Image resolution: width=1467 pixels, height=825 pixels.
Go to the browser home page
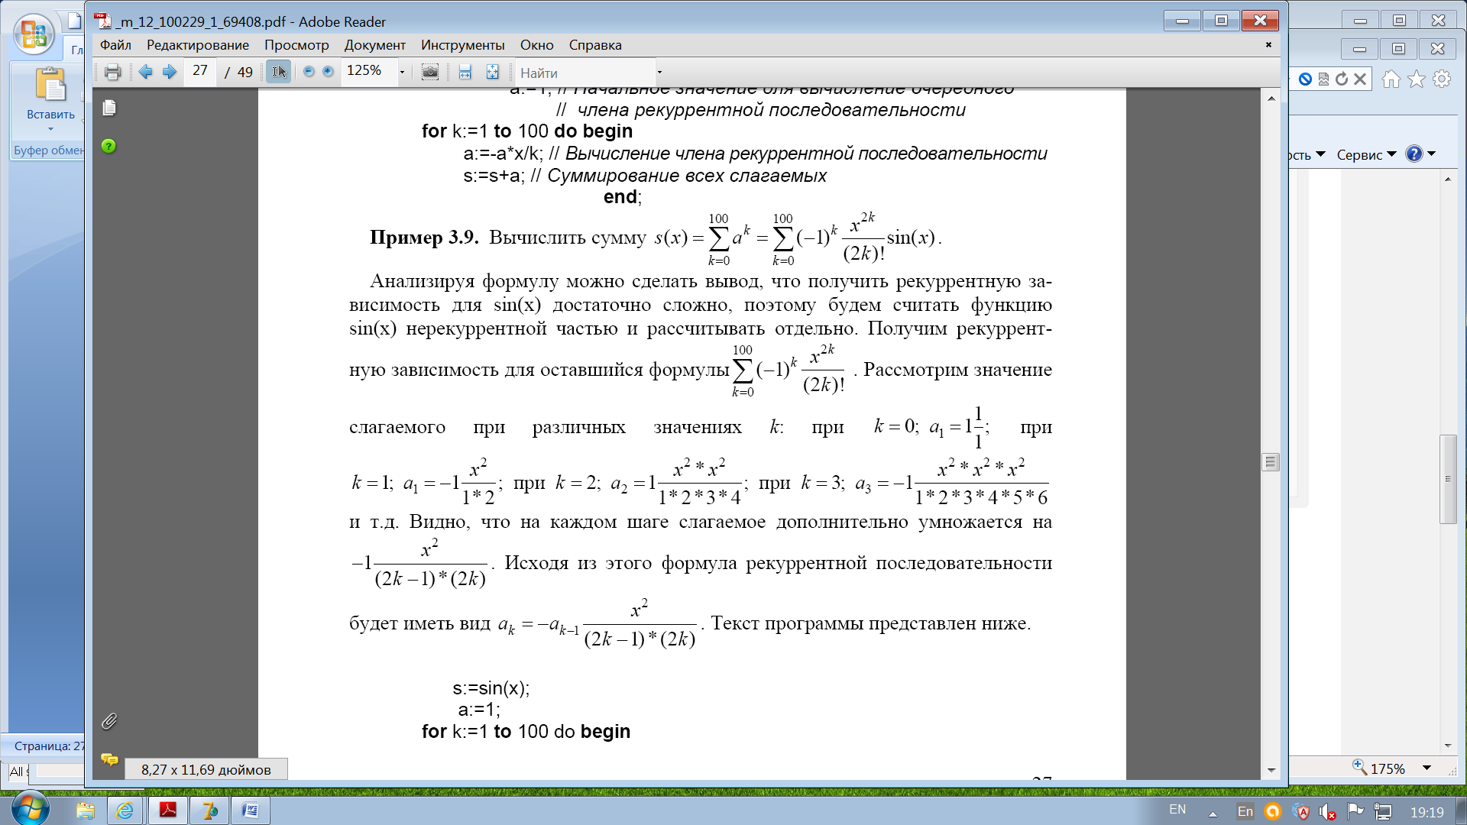[x=1391, y=79]
